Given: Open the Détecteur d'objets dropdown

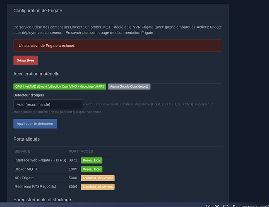Looking at the screenshot, I should pos(48,104).
